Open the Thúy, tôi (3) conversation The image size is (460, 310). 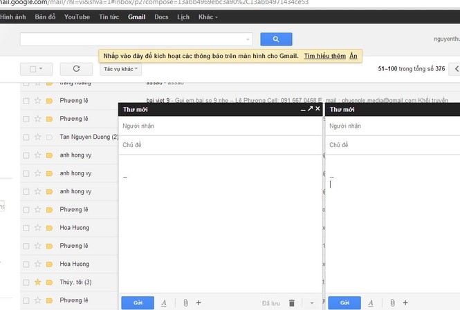click(x=75, y=282)
